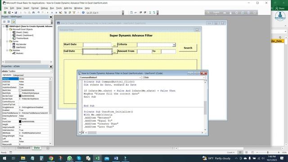
Task: Undo the last action in the toolbar
Action: tap(39, 13)
